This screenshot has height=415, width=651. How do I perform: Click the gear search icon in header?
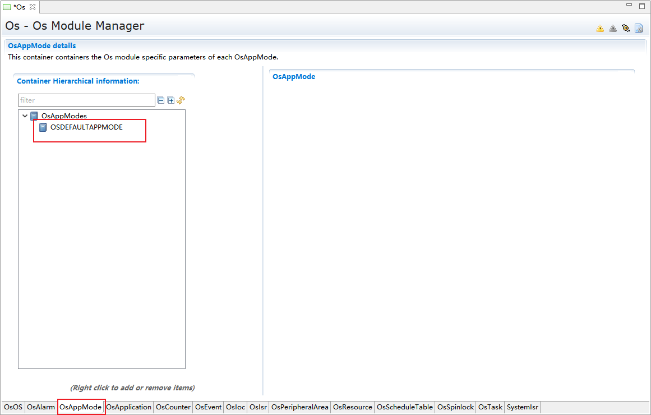tap(626, 28)
